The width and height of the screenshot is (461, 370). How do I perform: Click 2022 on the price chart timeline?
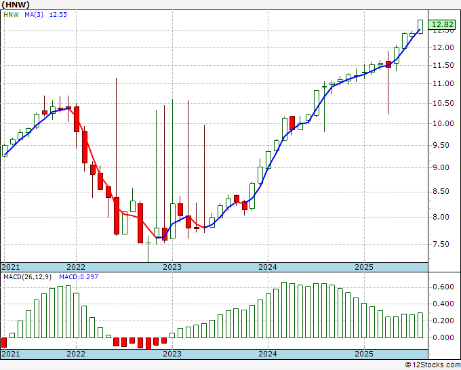(76, 267)
